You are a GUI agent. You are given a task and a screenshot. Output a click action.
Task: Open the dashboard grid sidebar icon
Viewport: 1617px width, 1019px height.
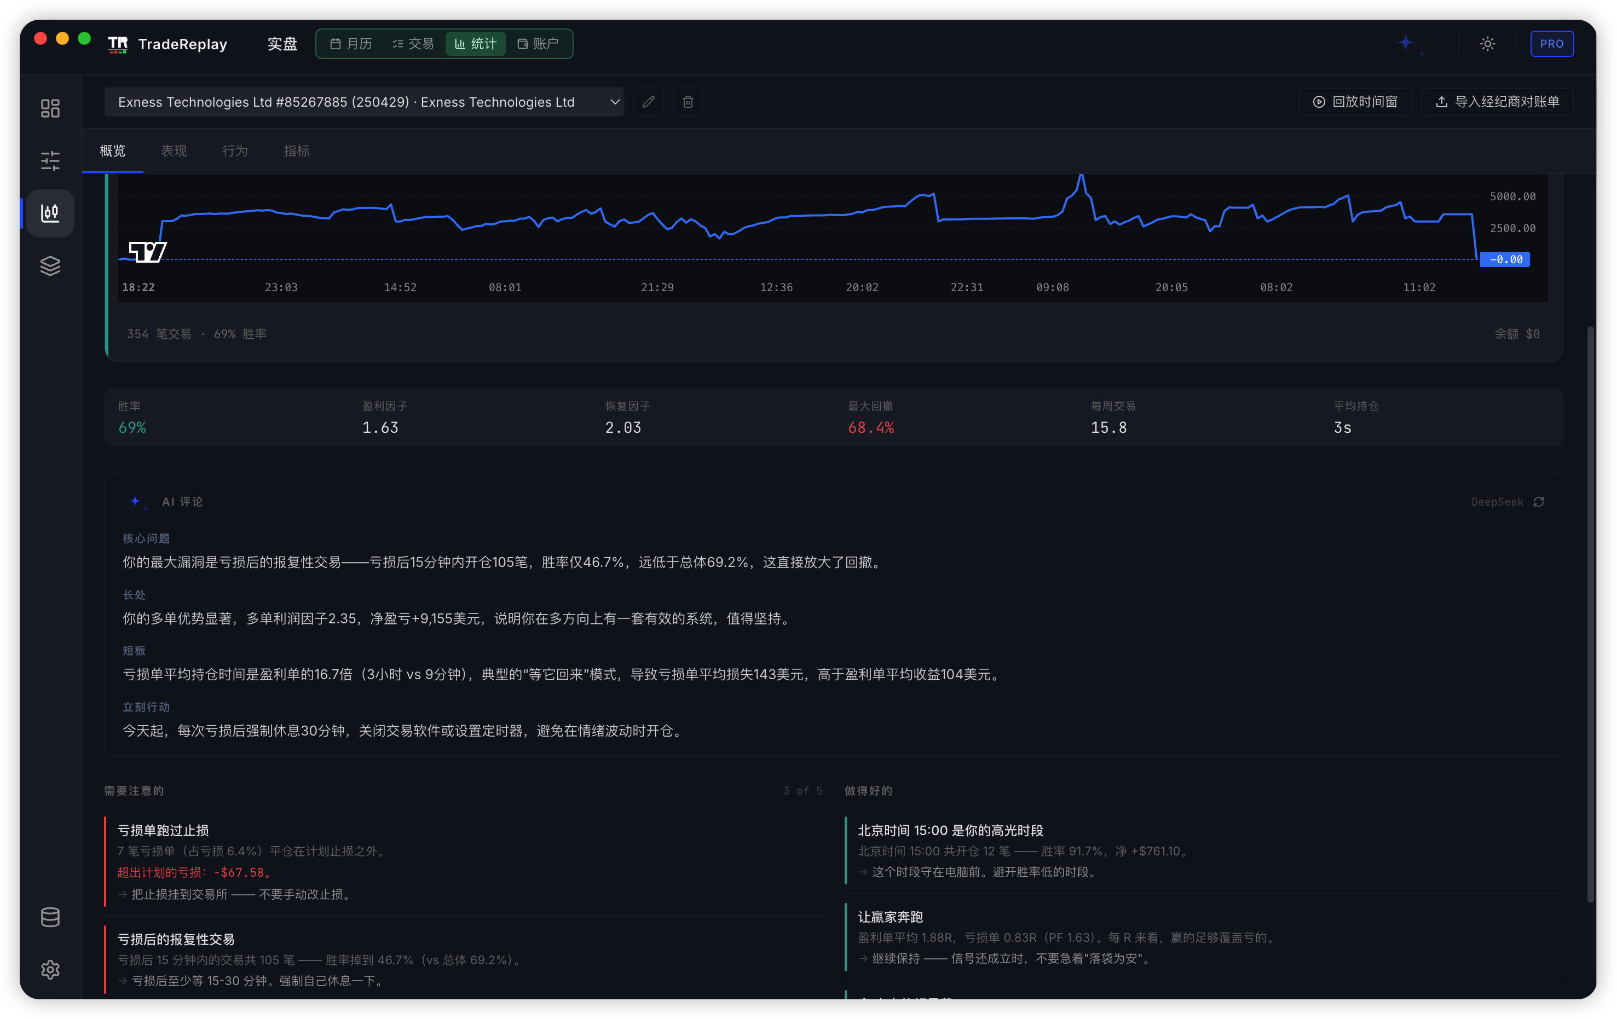click(x=50, y=108)
